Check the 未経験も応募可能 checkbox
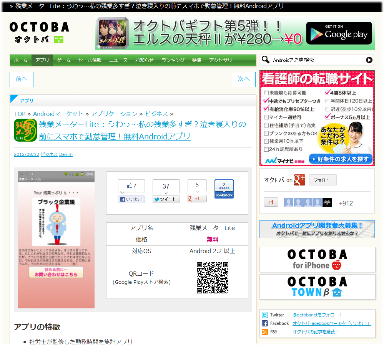 266,93
